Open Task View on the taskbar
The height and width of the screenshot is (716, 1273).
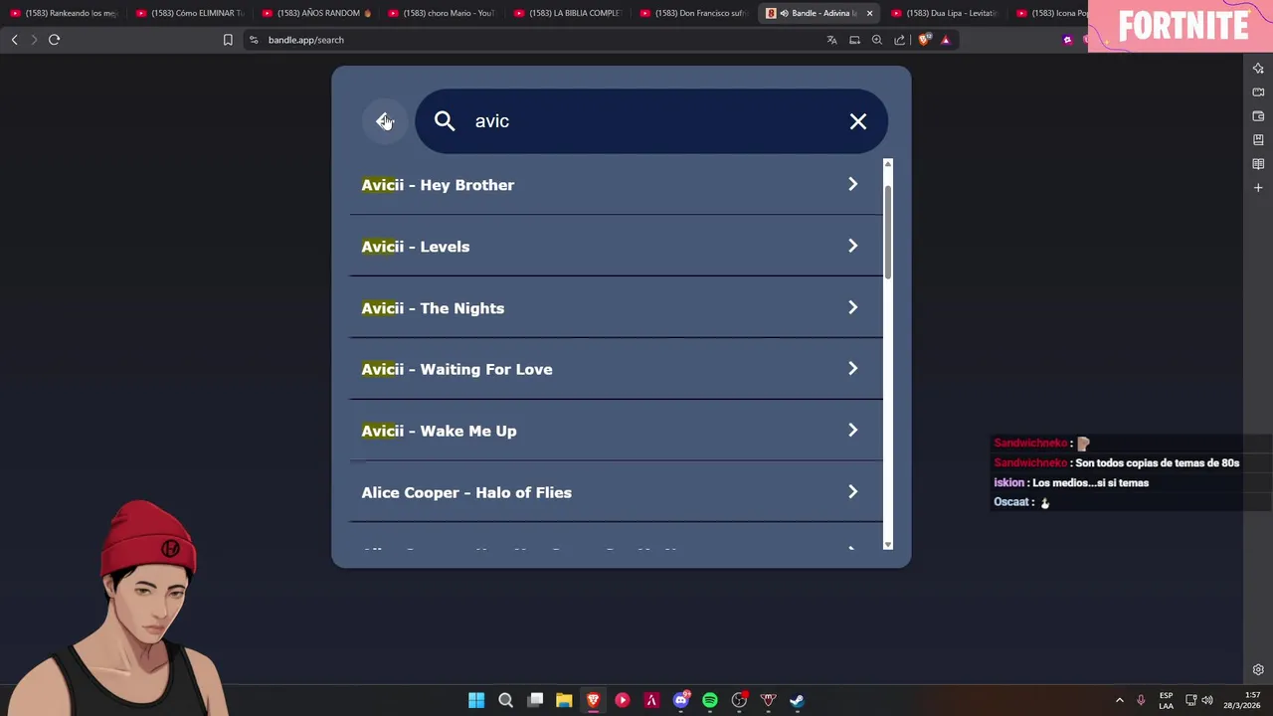pos(535,700)
